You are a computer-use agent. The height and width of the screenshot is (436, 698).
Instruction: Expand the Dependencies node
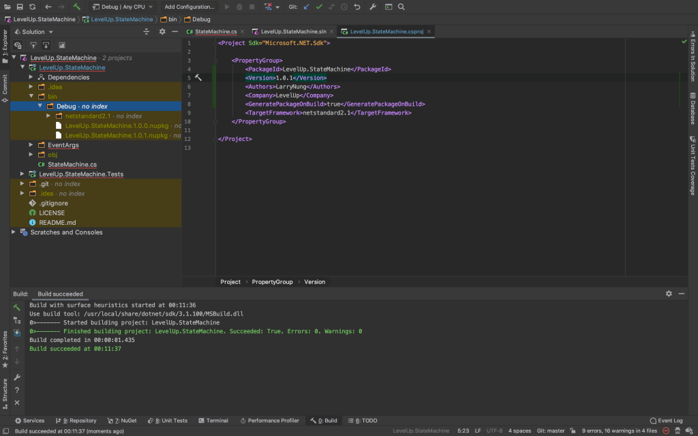click(31, 77)
